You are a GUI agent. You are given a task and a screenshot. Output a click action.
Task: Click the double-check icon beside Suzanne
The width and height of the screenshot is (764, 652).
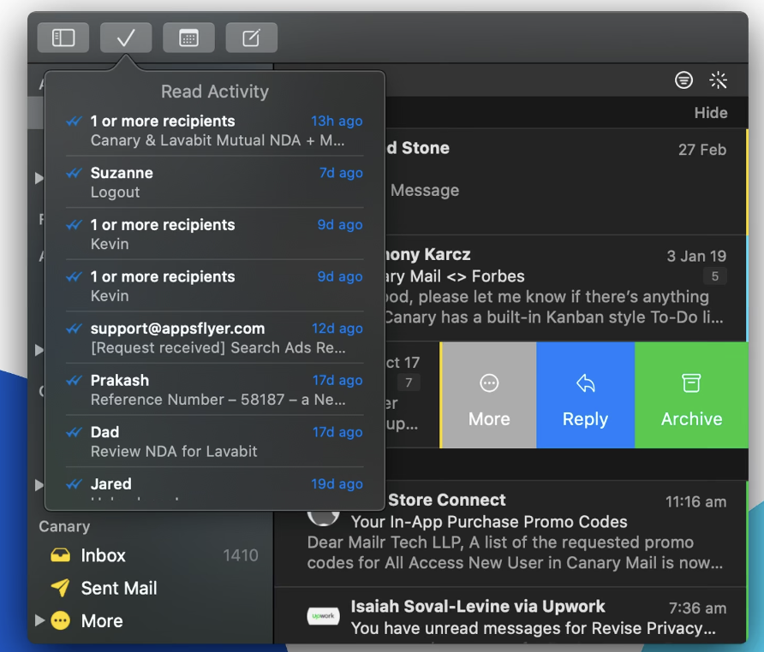(74, 173)
